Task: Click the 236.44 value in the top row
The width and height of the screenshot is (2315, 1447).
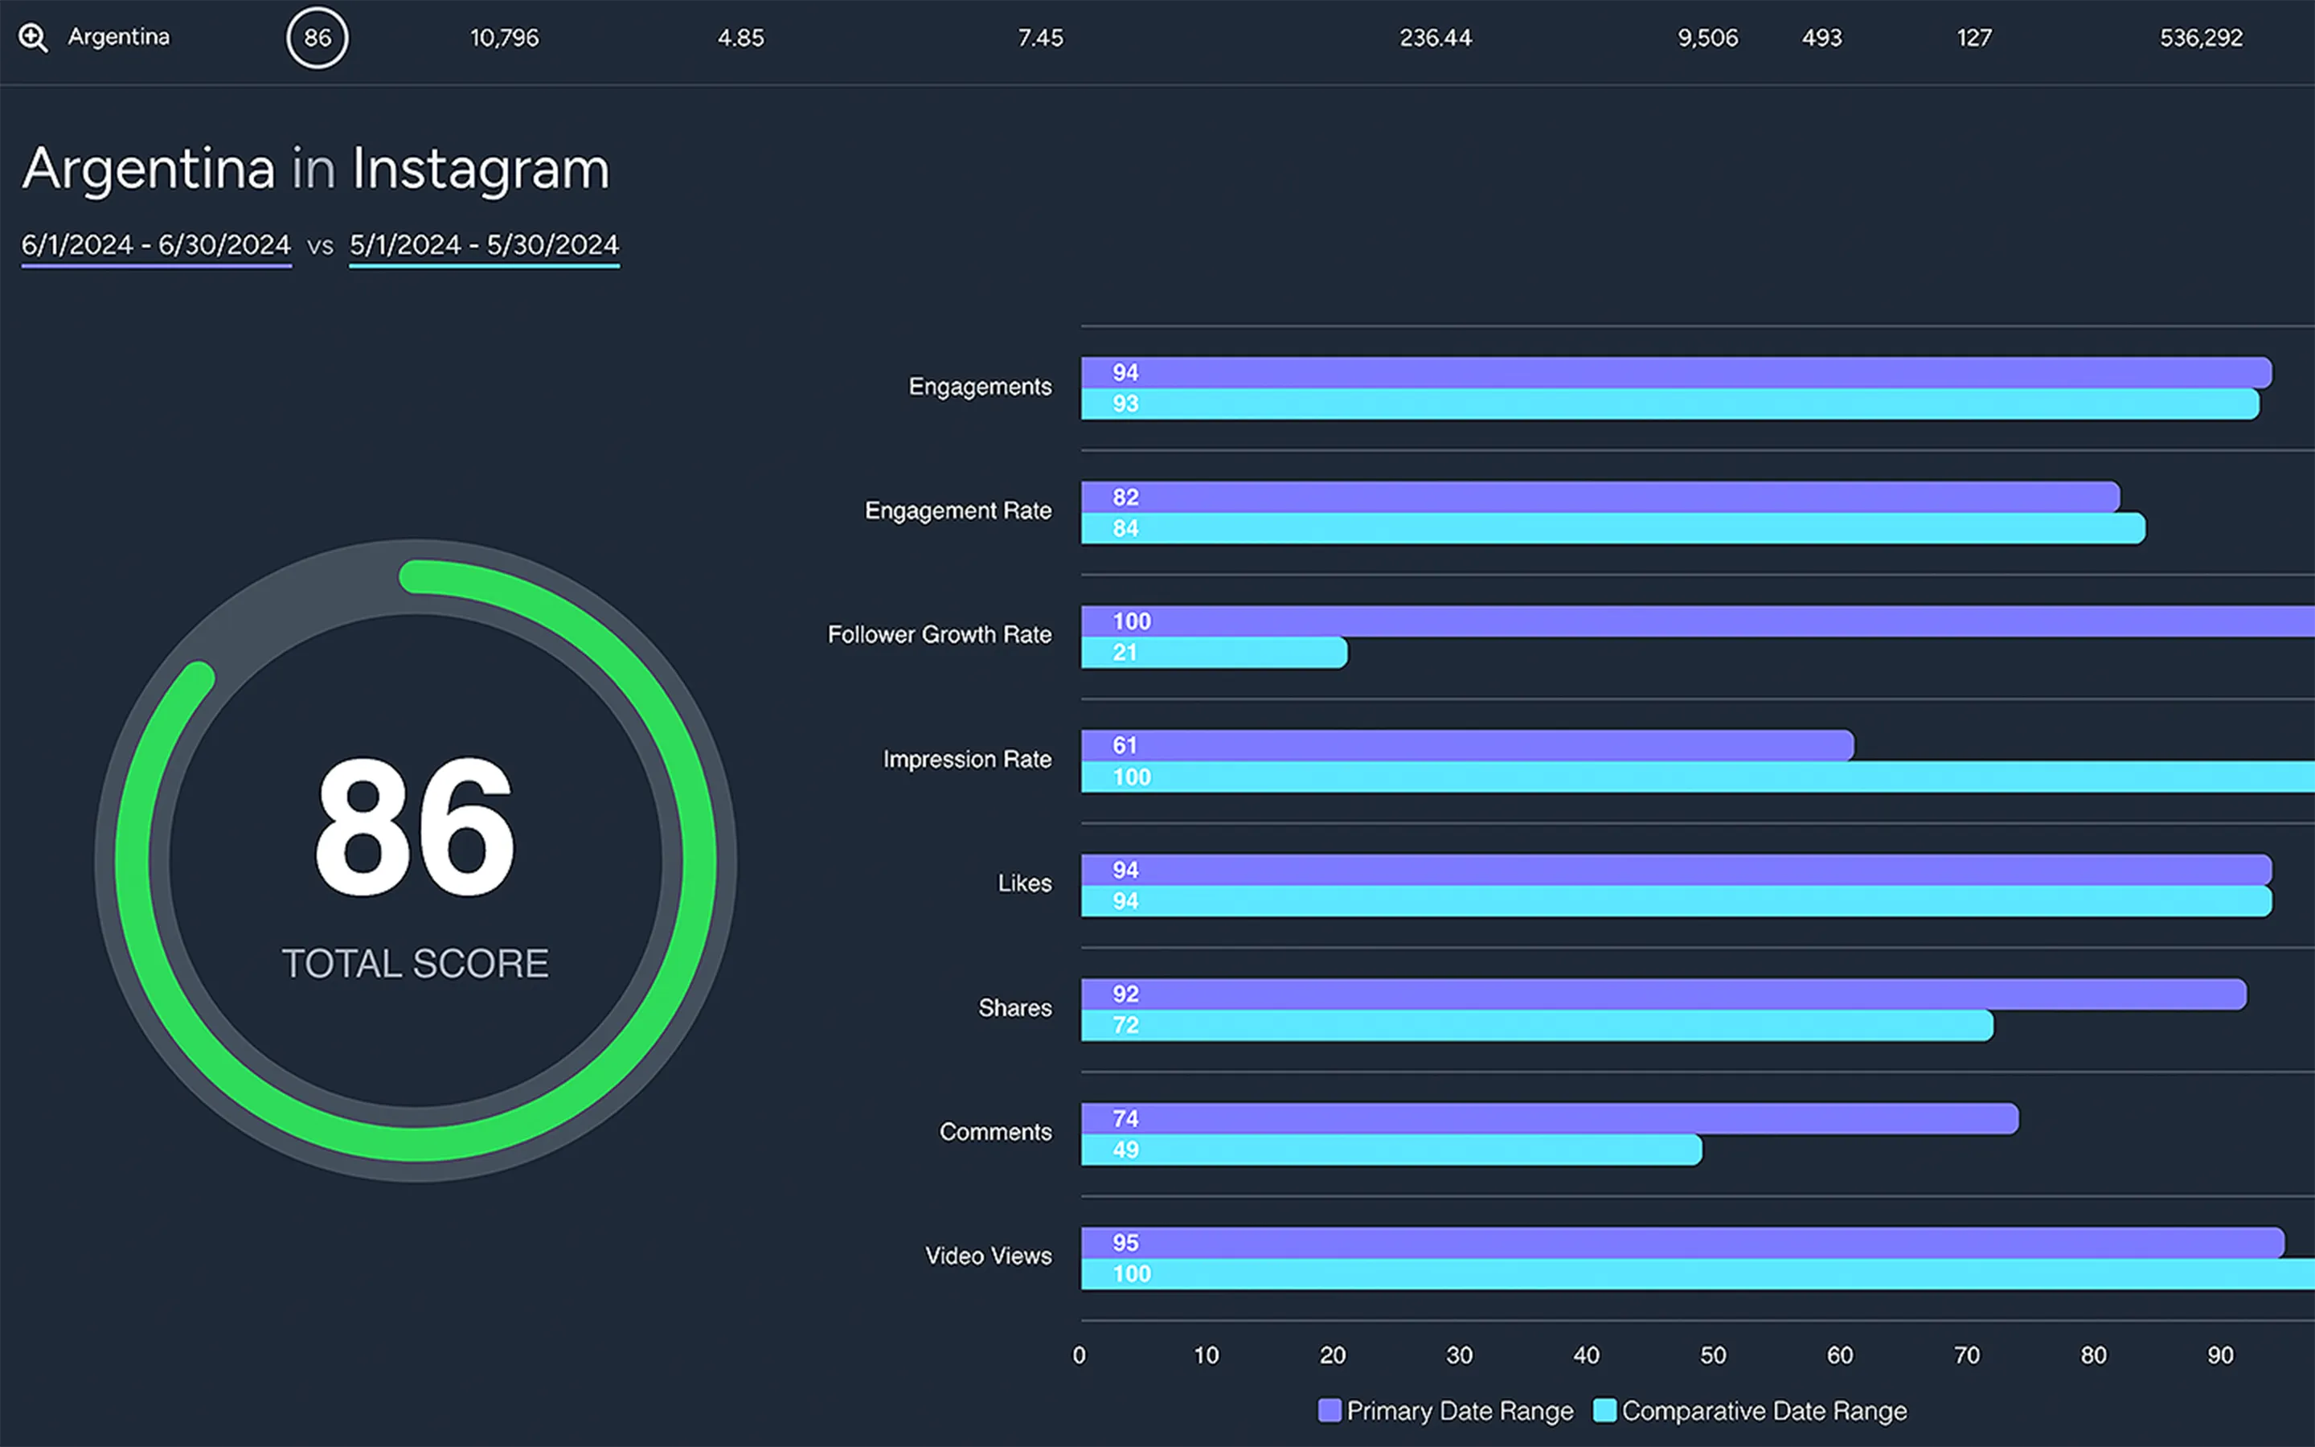Action: (x=1435, y=39)
